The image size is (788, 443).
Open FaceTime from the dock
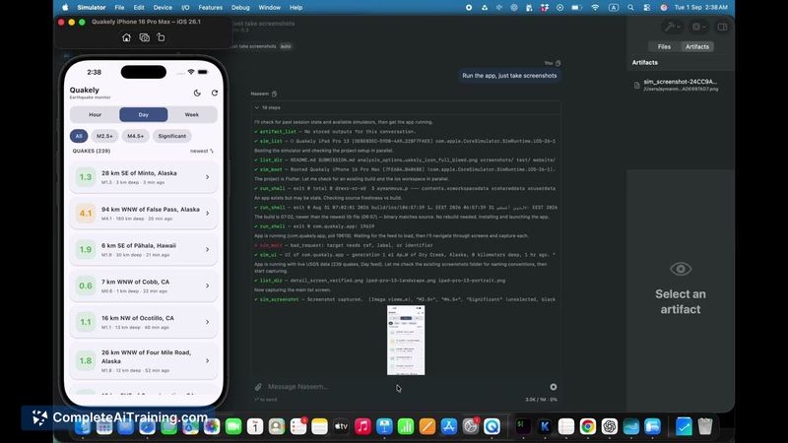[x=233, y=426]
